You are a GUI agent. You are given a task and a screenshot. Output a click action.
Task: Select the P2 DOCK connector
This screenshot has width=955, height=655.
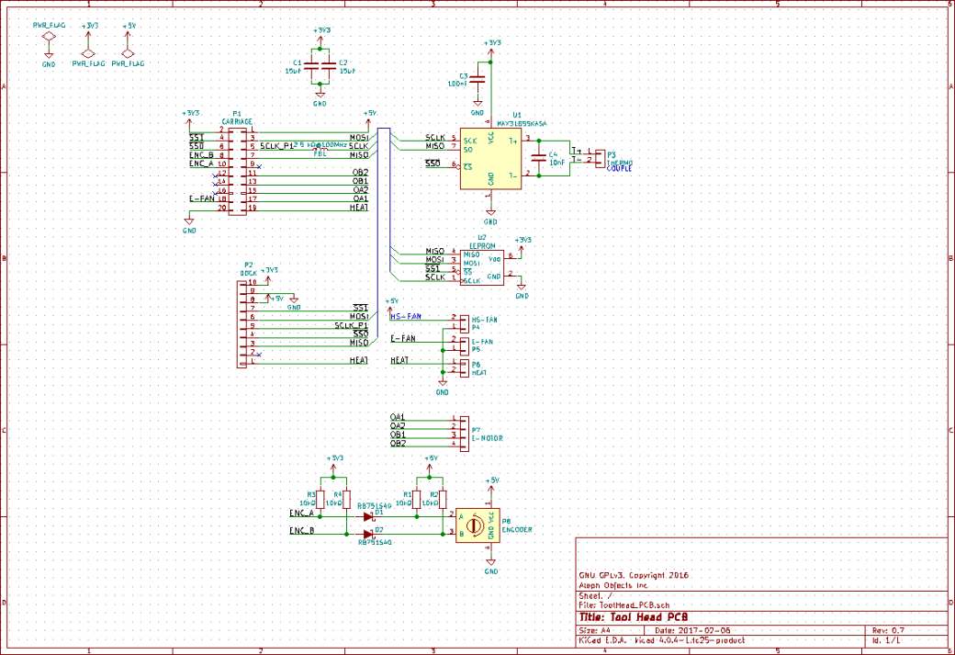(245, 322)
